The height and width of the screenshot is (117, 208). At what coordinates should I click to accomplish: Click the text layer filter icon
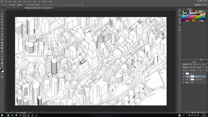pyautogui.click(x=199, y=64)
